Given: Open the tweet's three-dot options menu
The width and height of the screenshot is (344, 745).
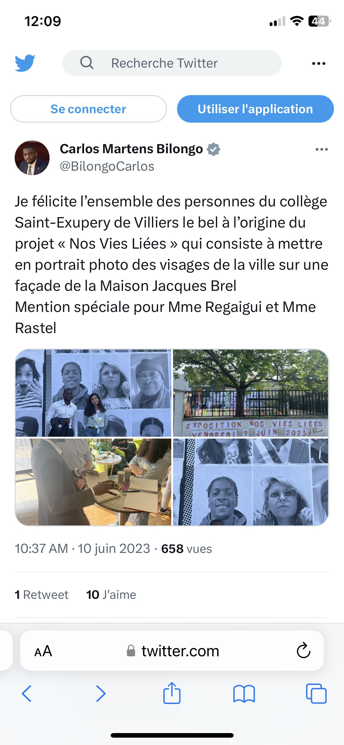Looking at the screenshot, I should (322, 150).
